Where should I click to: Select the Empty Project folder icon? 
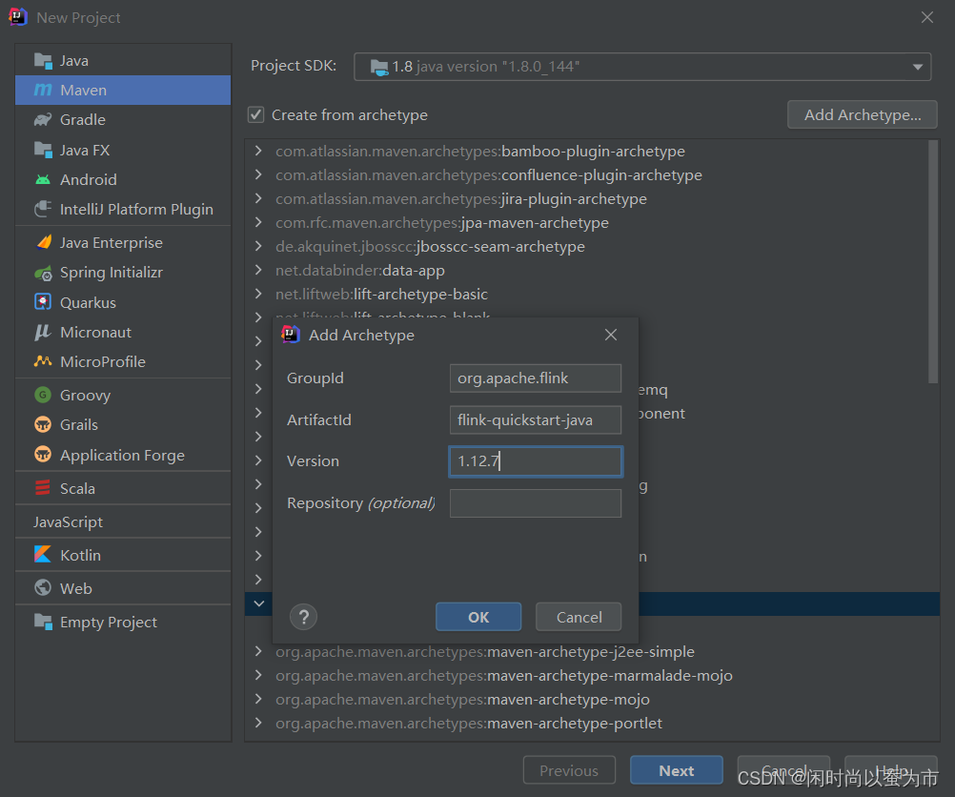click(x=43, y=622)
